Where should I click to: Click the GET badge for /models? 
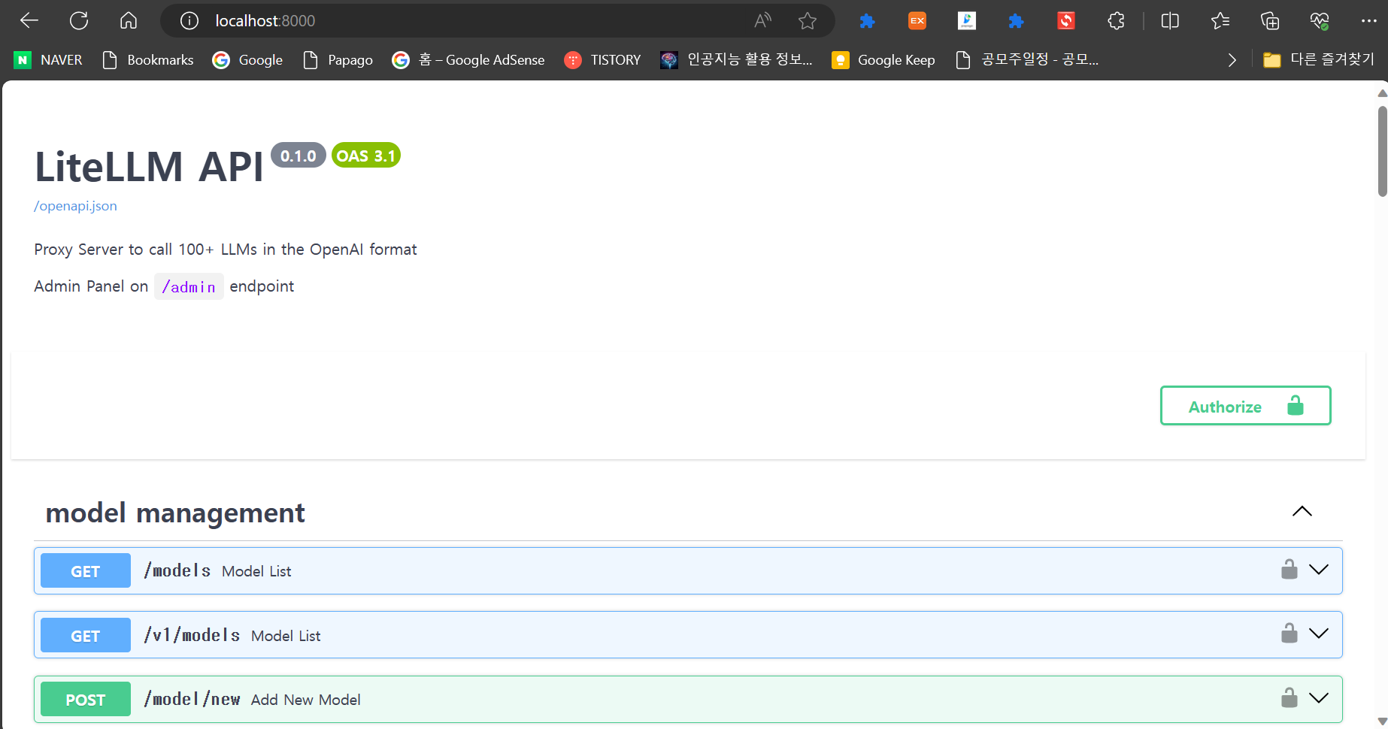pyautogui.click(x=86, y=571)
